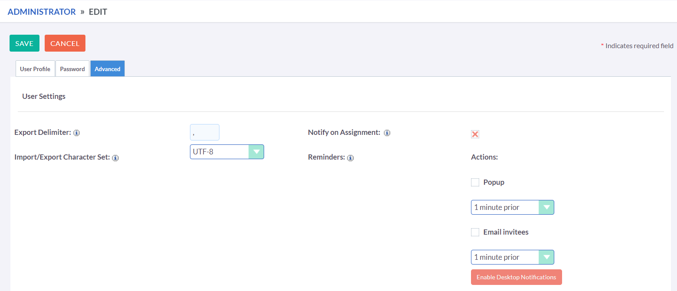Check the Email invitees checkbox
The height and width of the screenshot is (291, 677).
(475, 232)
